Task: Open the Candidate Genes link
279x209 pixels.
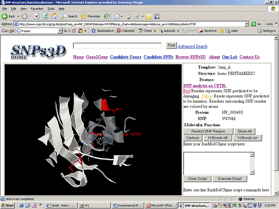Action: tap(126, 57)
